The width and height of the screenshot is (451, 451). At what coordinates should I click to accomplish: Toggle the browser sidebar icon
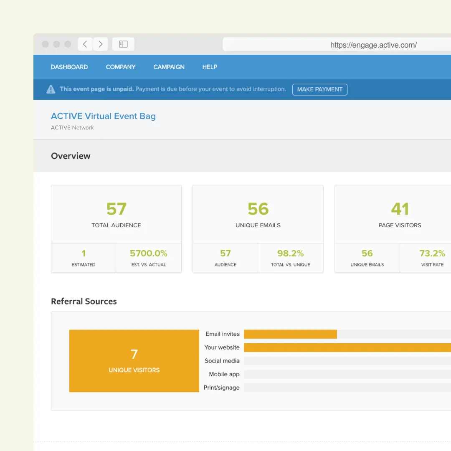[x=123, y=44]
